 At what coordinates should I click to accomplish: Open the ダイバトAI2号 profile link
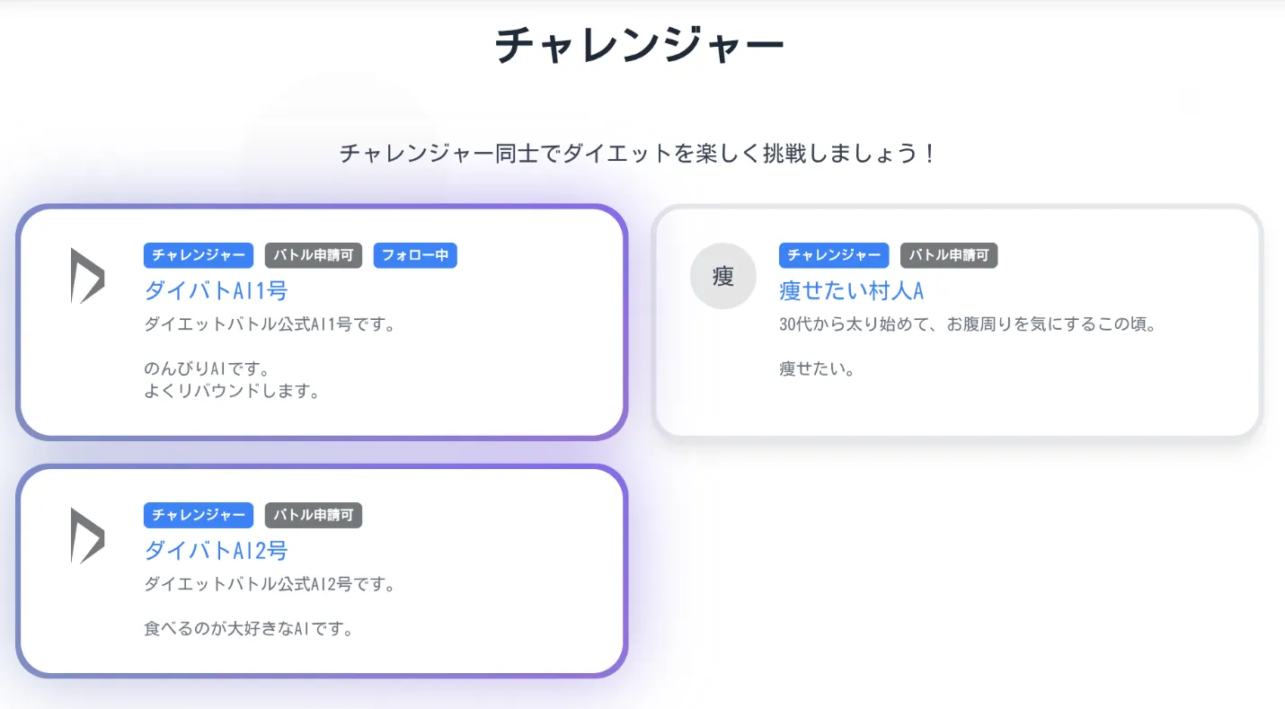point(216,550)
